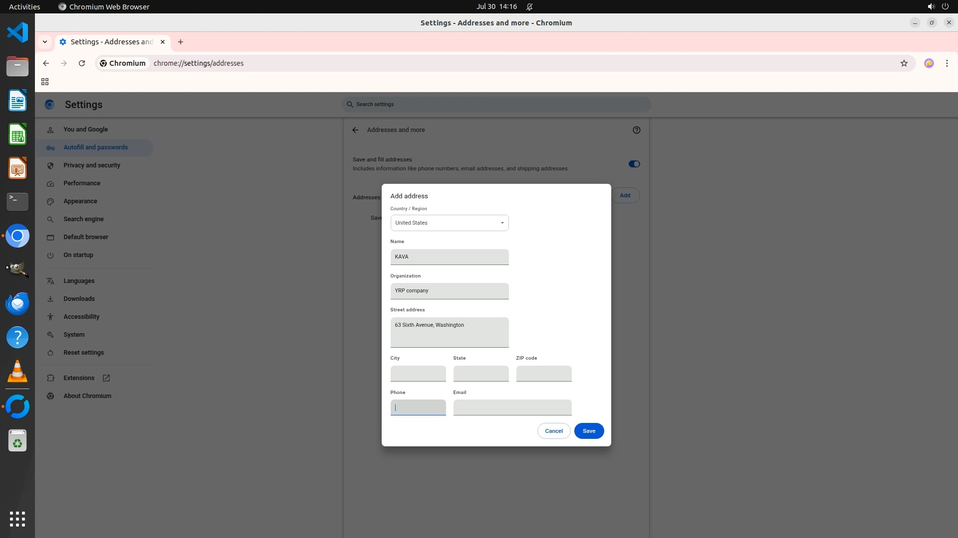Launch Visual Studio Code from dock
The width and height of the screenshot is (958, 538).
[x=17, y=33]
